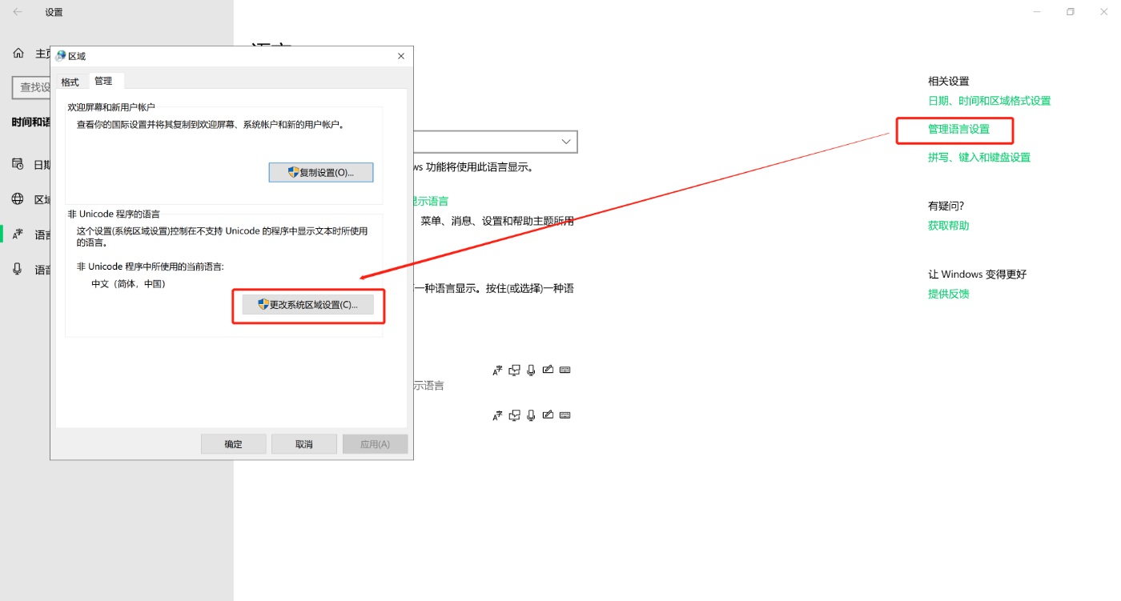Click keyboard icon in top language entry
Viewport: 1121px width, 601px height.
[x=565, y=370]
